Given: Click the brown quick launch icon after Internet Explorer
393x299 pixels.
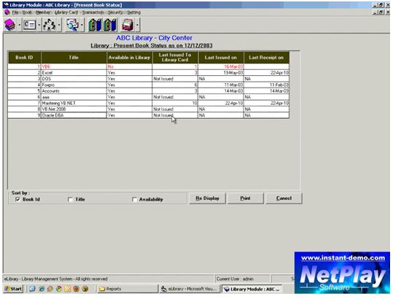Looking at the screenshot, I should point(50,289).
